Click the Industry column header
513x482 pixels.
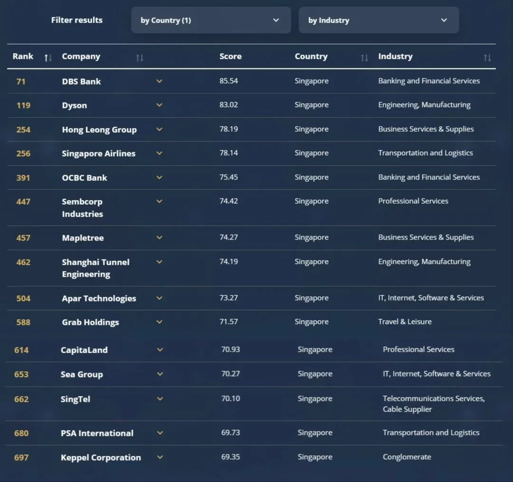395,56
